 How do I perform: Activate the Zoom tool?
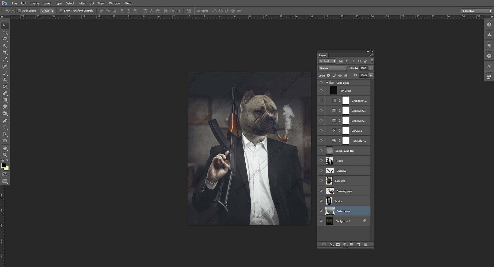pos(5,155)
